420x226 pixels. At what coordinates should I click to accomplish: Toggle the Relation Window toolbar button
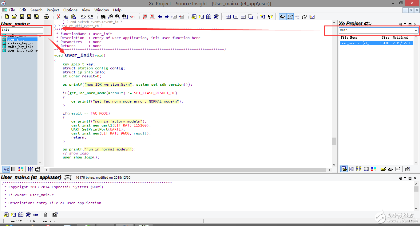[x=290, y=17]
